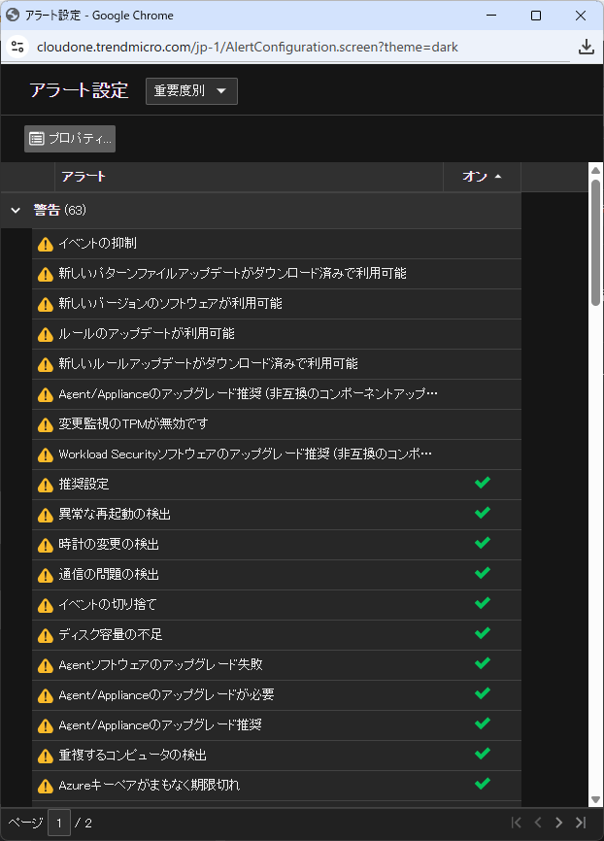Open Chrome site information icon
This screenshot has width=604, height=841.
pyautogui.click(x=17, y=47)
